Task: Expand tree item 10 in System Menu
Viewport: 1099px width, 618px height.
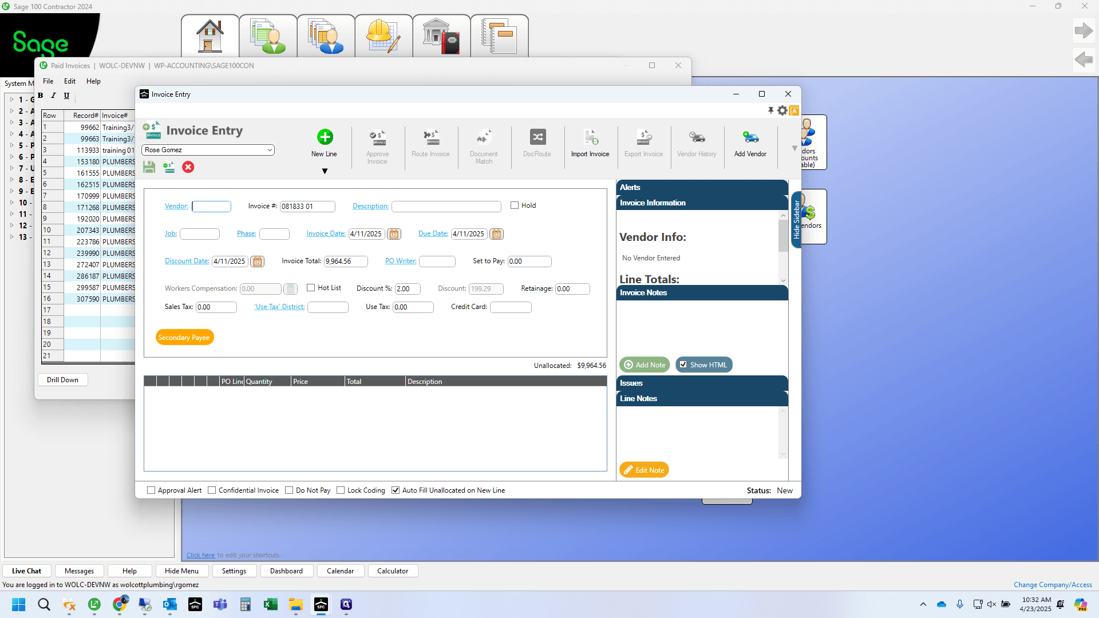Action: 11,203
